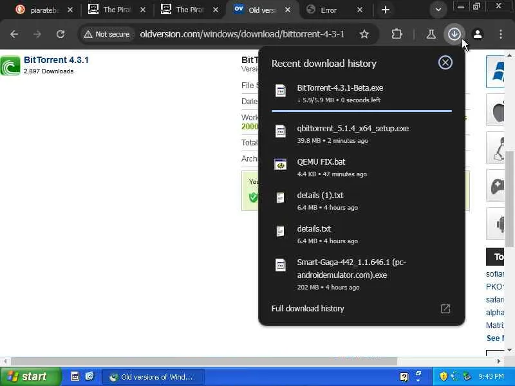Close the Old versions tab
Image resolution: width=515 pixels, height=386 pixels.
tap(287, 10)
